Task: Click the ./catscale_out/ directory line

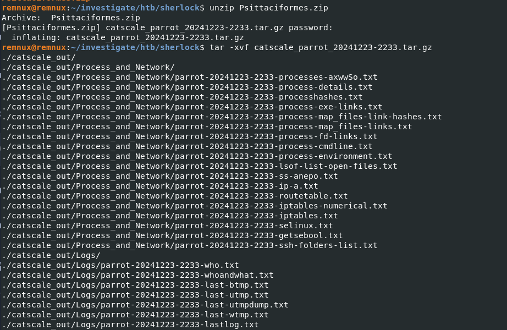Action: click(x=39, y=57)
